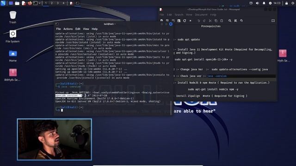Click Mousepad's Go To line icon
Screen dimensions: 296x166
point(241,21)
